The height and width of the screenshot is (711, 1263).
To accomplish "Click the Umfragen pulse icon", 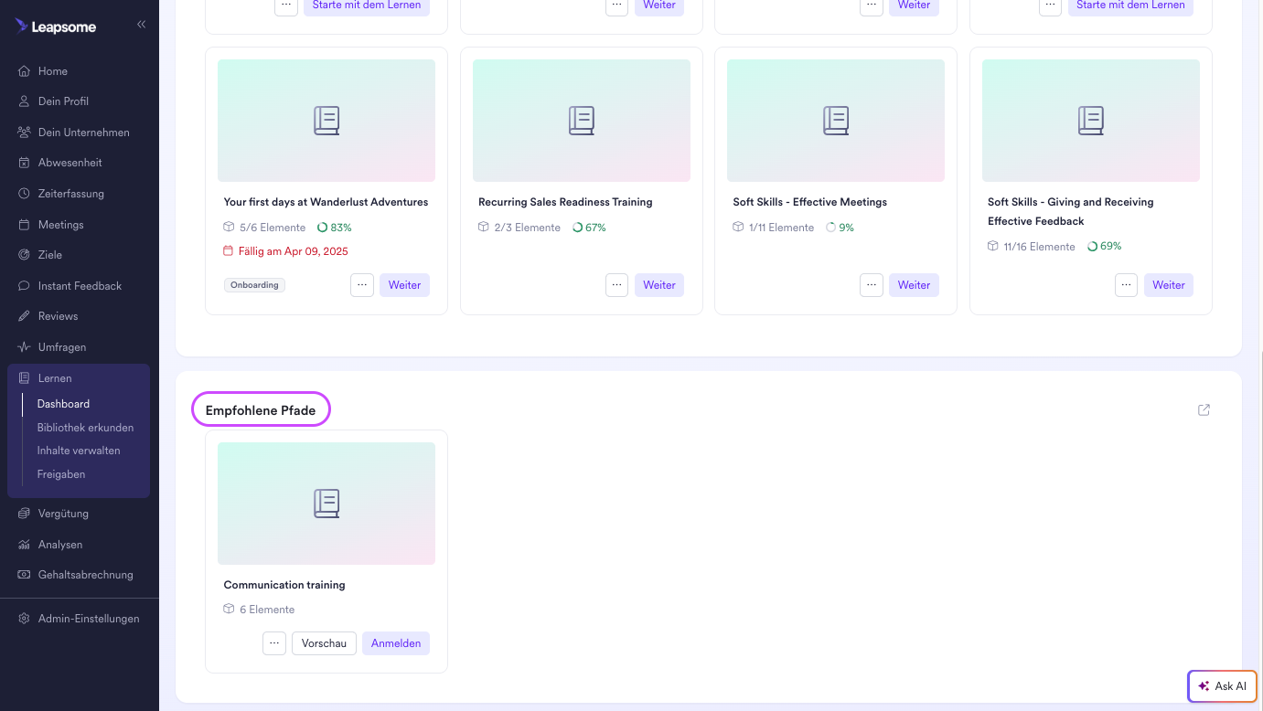I will click(x=25, y=347).
